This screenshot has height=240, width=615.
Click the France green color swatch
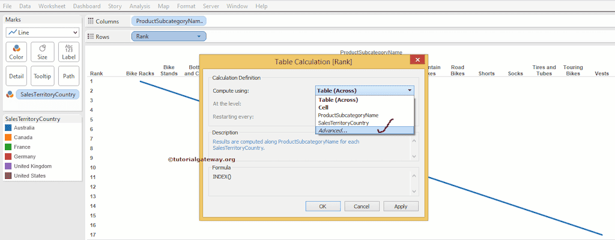pos(8,147)
